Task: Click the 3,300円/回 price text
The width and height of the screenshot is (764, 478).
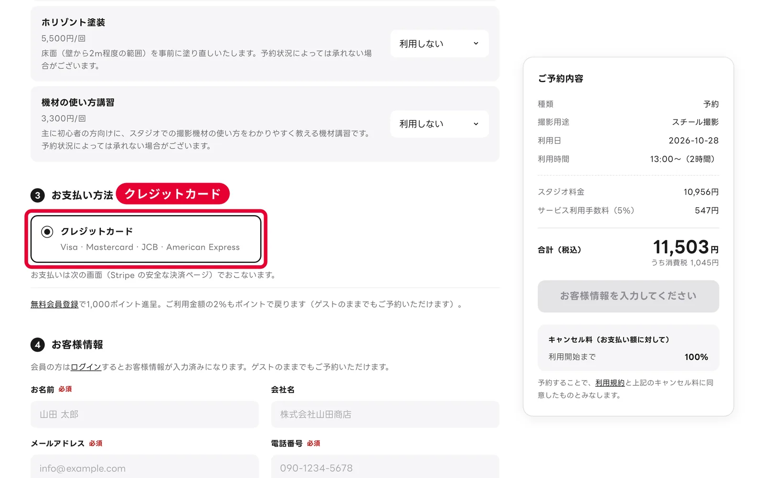Action: tap(64, 119)
